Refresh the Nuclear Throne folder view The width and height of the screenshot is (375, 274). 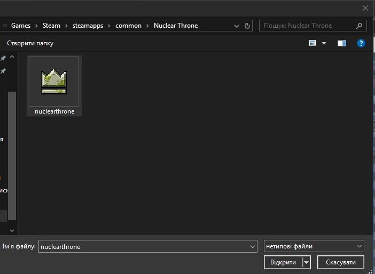tap(247, 26)
